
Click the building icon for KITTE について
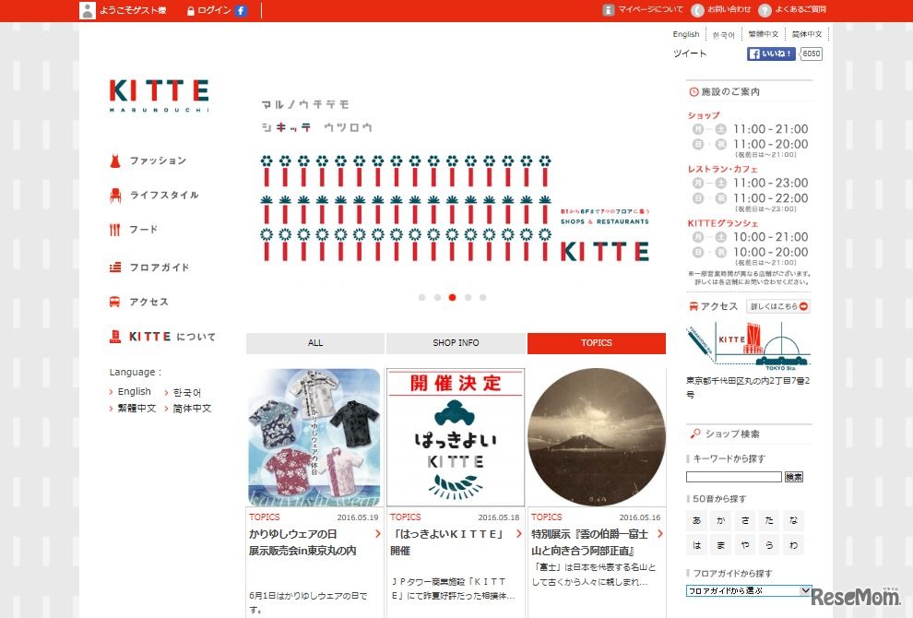point(115,336)
